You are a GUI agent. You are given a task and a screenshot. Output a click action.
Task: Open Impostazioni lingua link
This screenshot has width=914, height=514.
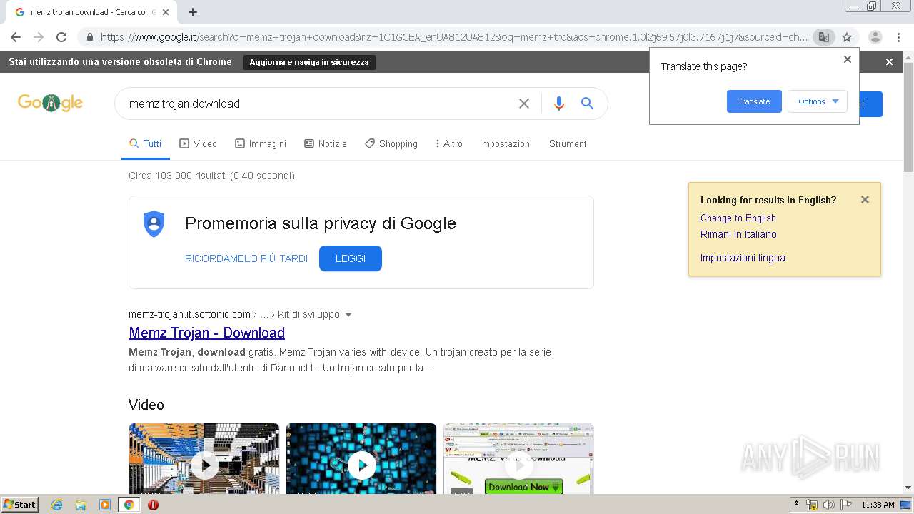pos(743,258)
